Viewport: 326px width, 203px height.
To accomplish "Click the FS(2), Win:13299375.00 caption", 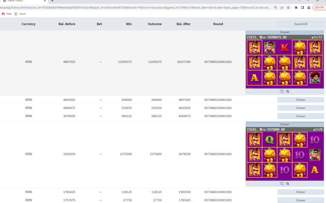I will pyautogui.click(x=267, y=37).
